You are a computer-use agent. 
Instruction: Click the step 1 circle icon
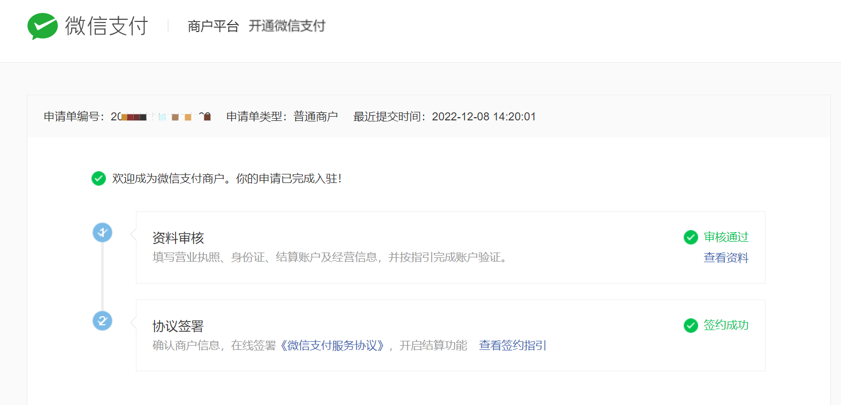click(x=102, y=233)
